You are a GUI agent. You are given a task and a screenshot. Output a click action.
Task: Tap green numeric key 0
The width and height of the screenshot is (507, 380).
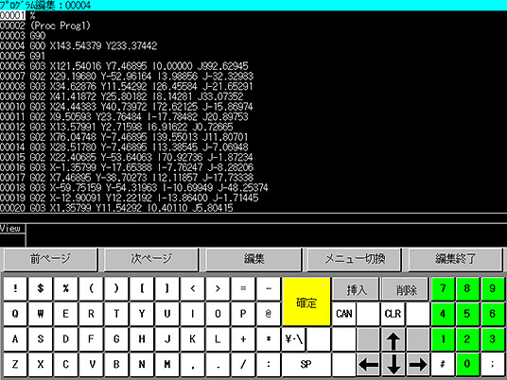pos(467,365)
